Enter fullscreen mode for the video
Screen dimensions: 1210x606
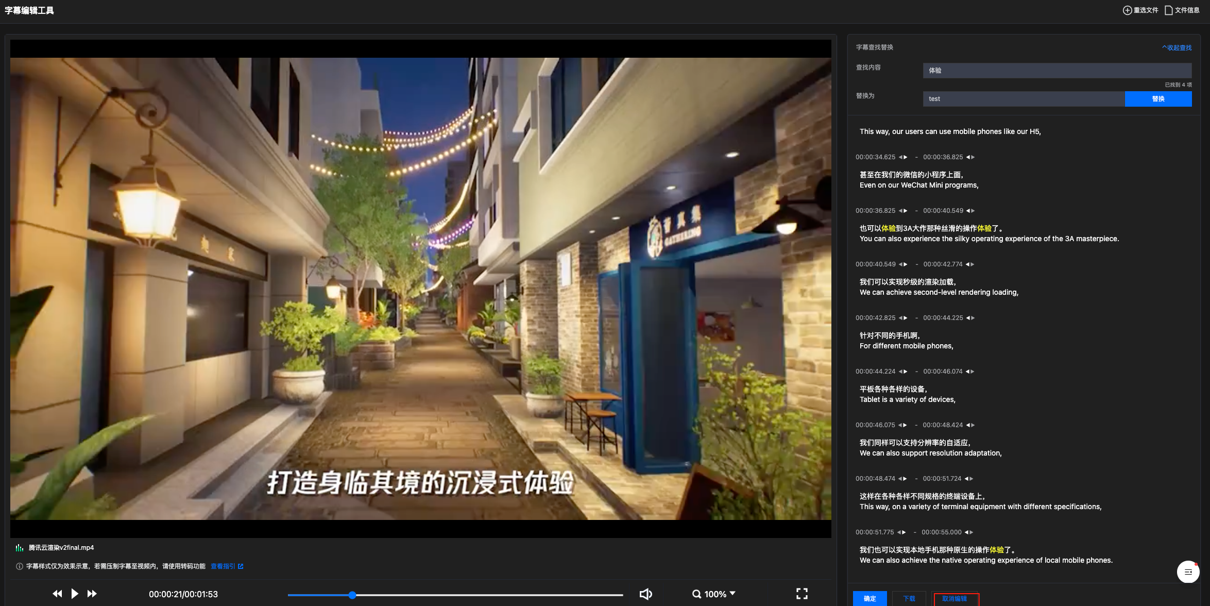(x=802, y=594)
